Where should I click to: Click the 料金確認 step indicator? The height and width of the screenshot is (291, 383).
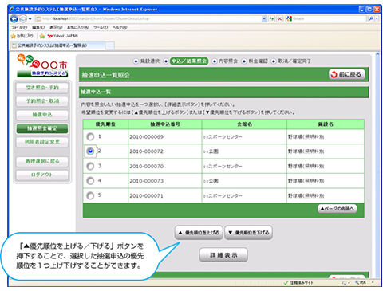255,61
